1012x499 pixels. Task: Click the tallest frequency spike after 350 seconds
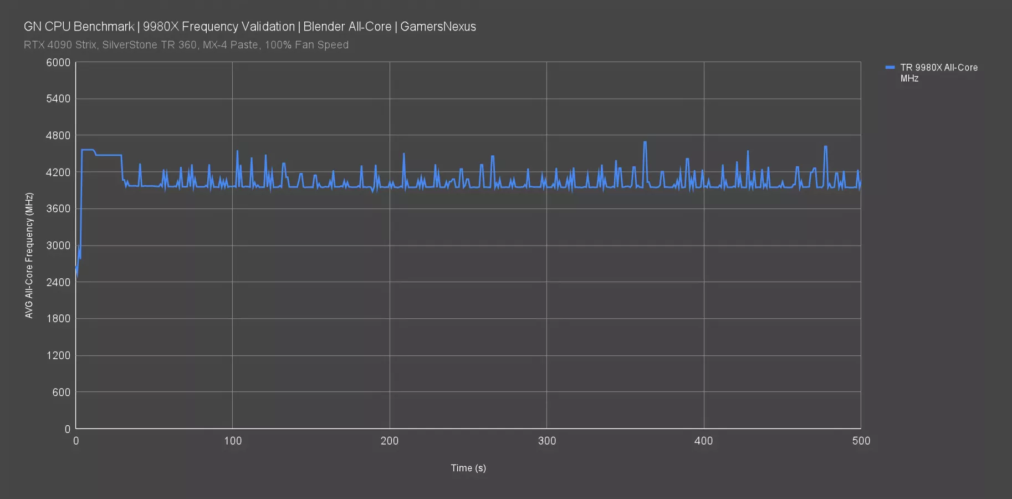(x=645, y=142)
